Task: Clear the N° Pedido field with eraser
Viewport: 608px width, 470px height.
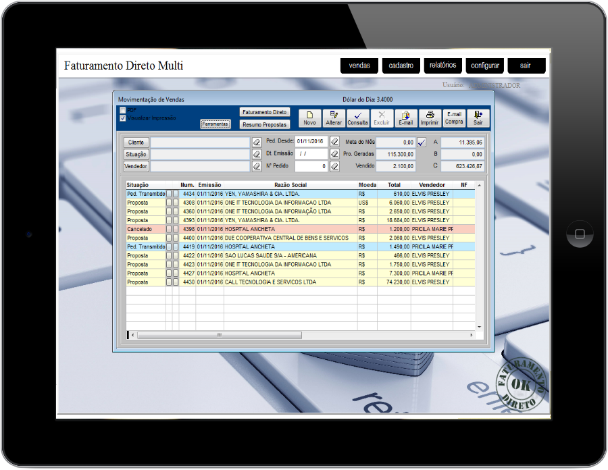Action: pos(334,166)
